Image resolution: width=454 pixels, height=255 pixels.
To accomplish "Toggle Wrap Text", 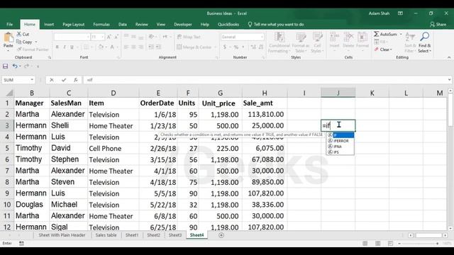I will (x=189, y=37).
